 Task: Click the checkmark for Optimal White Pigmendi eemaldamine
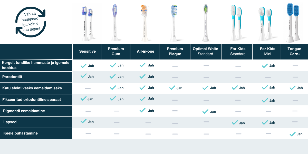[205, 112]
